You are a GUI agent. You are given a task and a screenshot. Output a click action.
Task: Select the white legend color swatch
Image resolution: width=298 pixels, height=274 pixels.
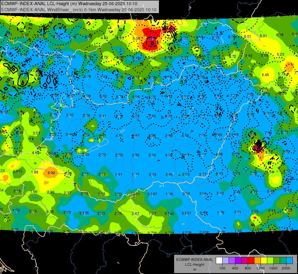point(219,261)
